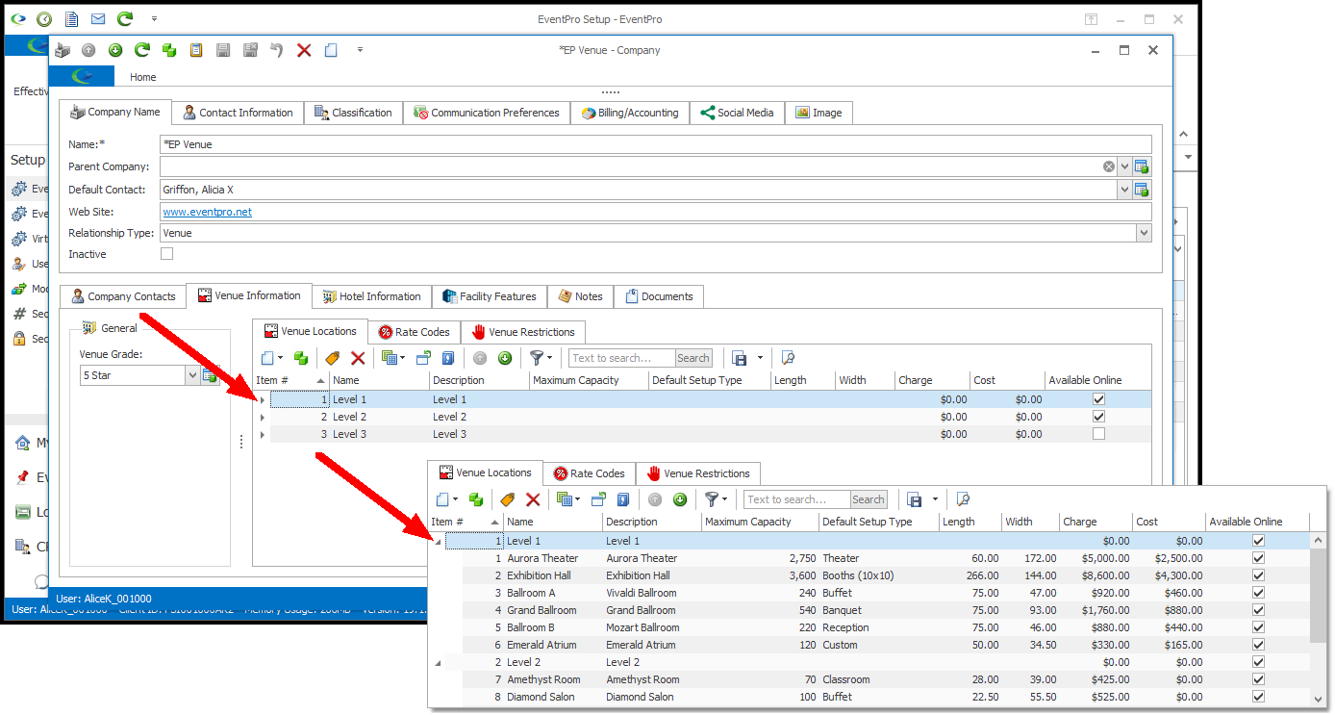Viewport: 1335px width, 715px height.
Task: Click the document icon in EventPro Setup title bar
Action: pos(71,19)
